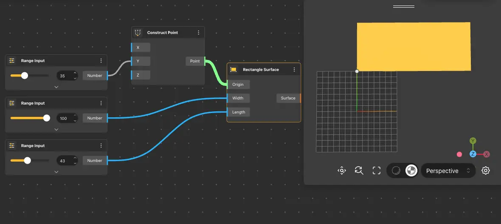Open the Perspective camera dropdown
Image resolution: width=501 pixels, height=224 pixels.
[448, 170]
